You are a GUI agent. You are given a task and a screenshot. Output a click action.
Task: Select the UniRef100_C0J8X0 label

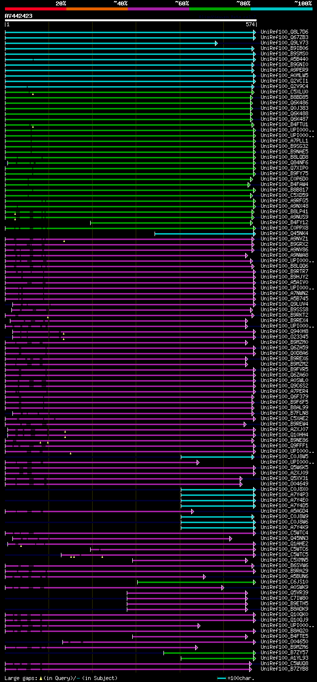pyautogui.click(x=284, y=489)
